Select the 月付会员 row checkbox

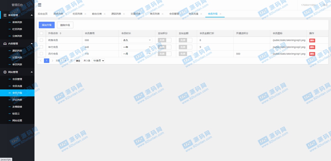pyautogui.click(x=41, y=54)
